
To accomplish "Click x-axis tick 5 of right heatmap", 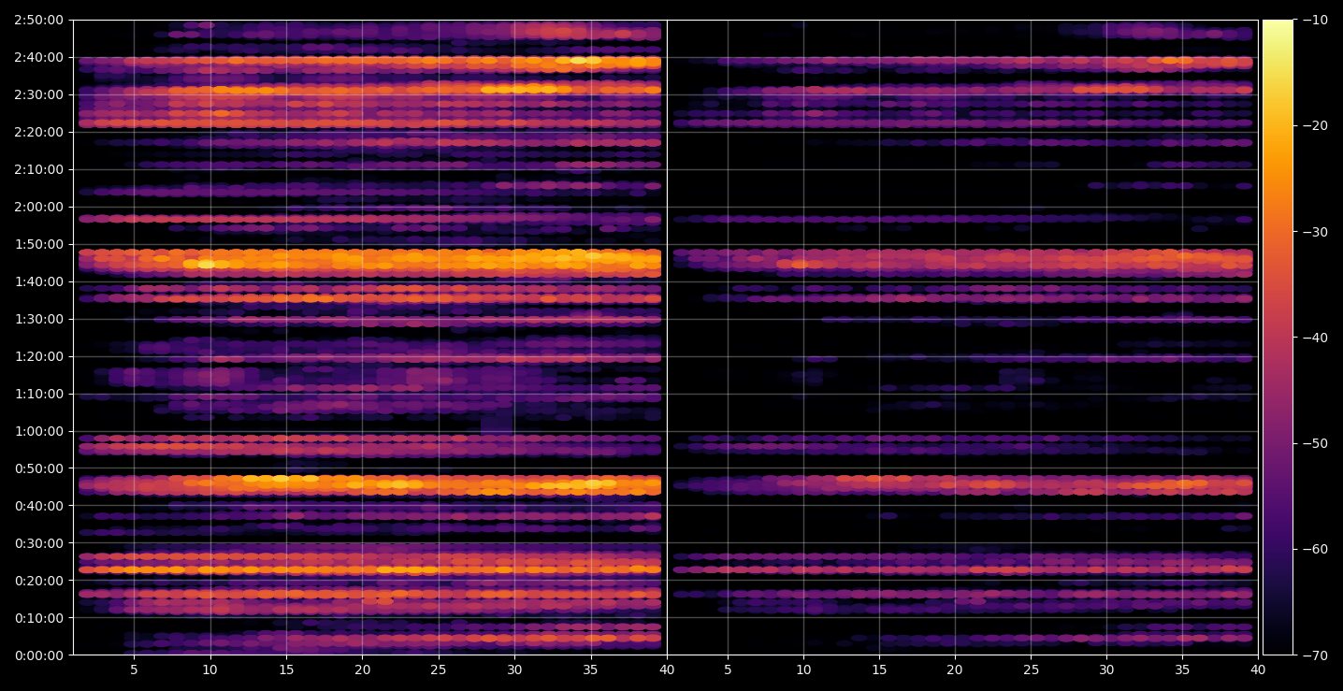I will click(727, 669).
